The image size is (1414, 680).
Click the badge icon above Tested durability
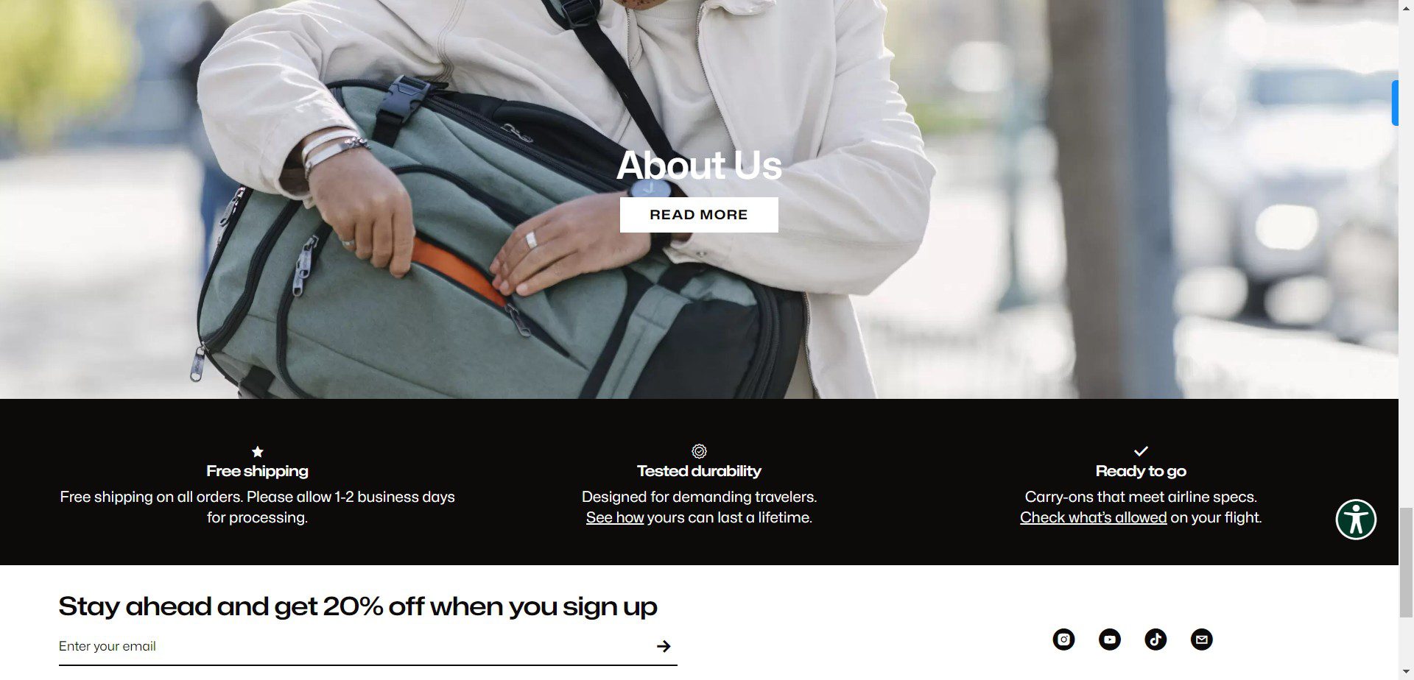coord(699,451)
